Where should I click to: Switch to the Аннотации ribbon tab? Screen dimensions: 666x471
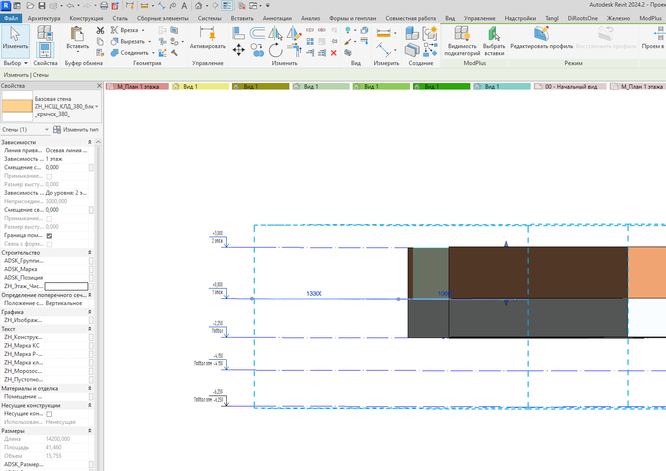(x=277, y=18)
